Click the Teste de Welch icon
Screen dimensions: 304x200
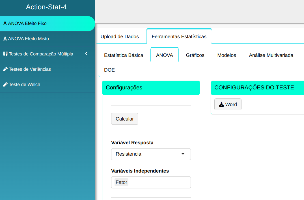(5, 84)
